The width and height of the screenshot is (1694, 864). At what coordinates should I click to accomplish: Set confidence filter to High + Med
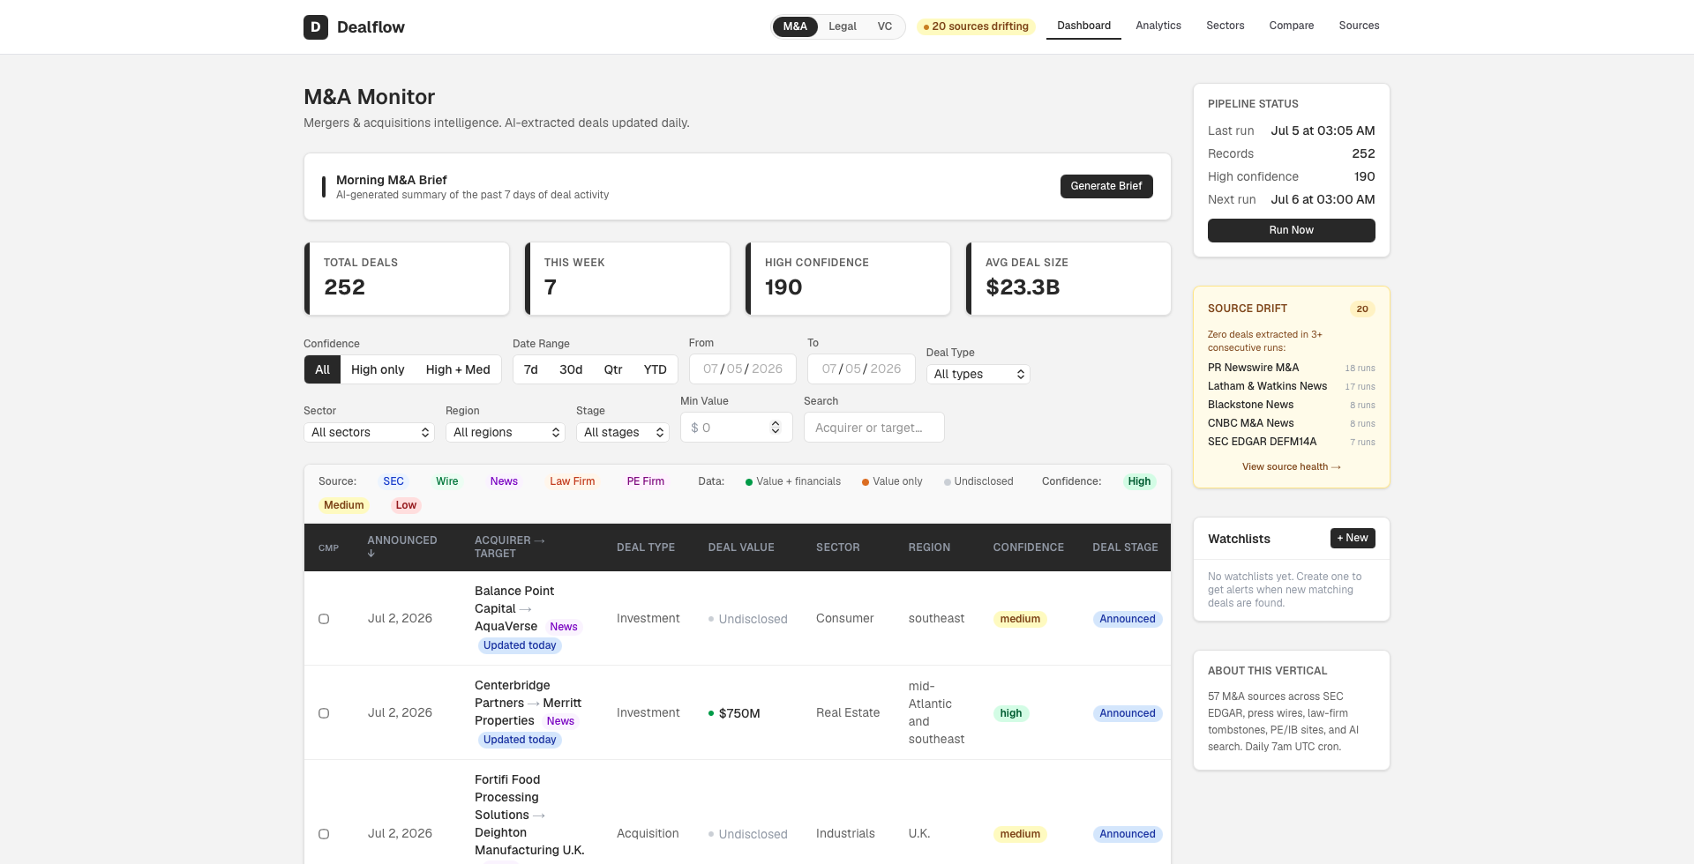click(458, 369)
